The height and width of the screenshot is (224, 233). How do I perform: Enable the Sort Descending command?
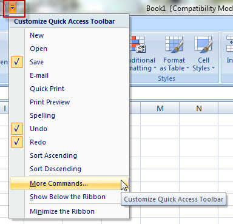pos(69,169)
